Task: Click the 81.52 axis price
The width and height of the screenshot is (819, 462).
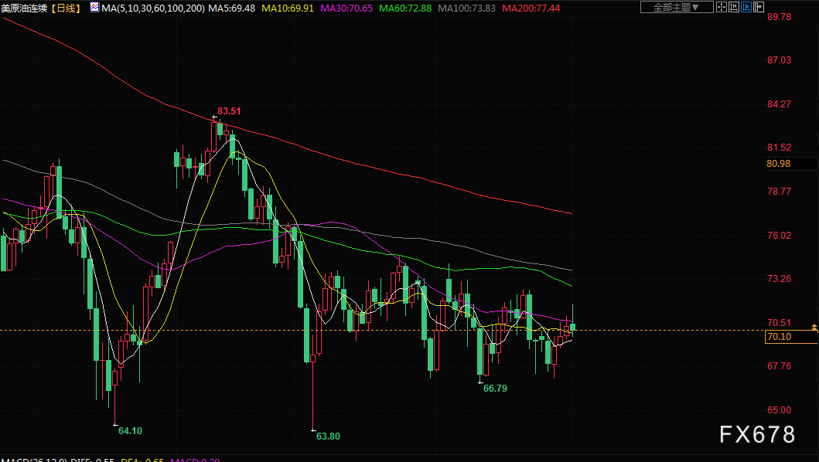Action: click(x=779, y=148)
